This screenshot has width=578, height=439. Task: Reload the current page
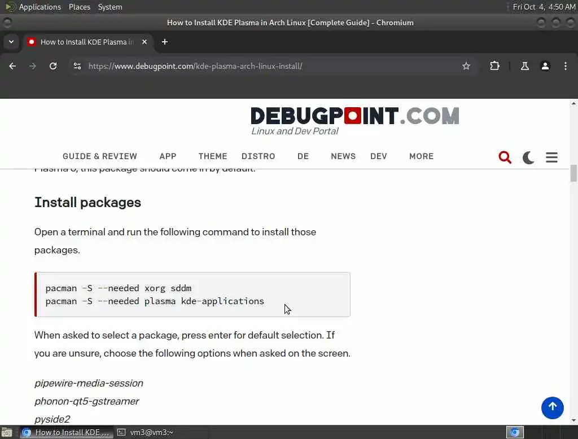point(53,66)
